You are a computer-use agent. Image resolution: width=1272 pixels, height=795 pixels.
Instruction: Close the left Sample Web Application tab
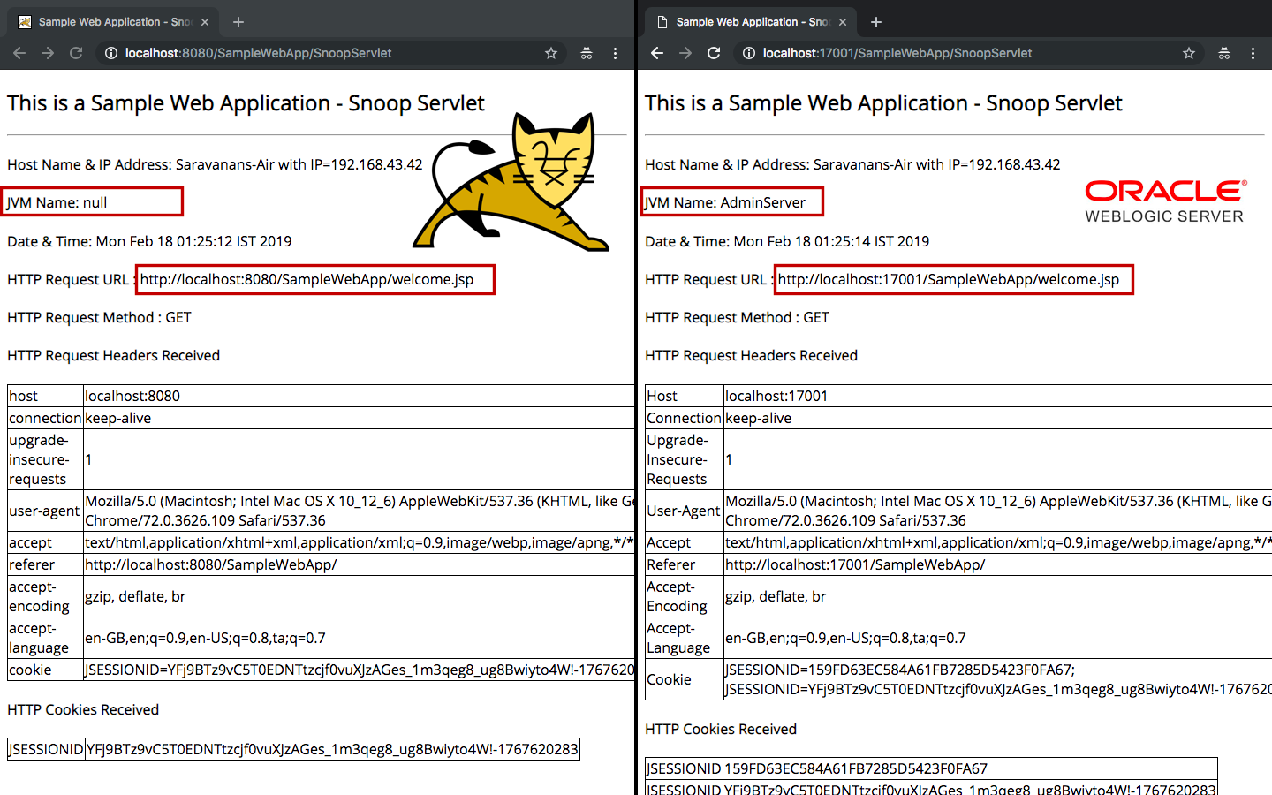pyautogui.click(x=205, y=22)
